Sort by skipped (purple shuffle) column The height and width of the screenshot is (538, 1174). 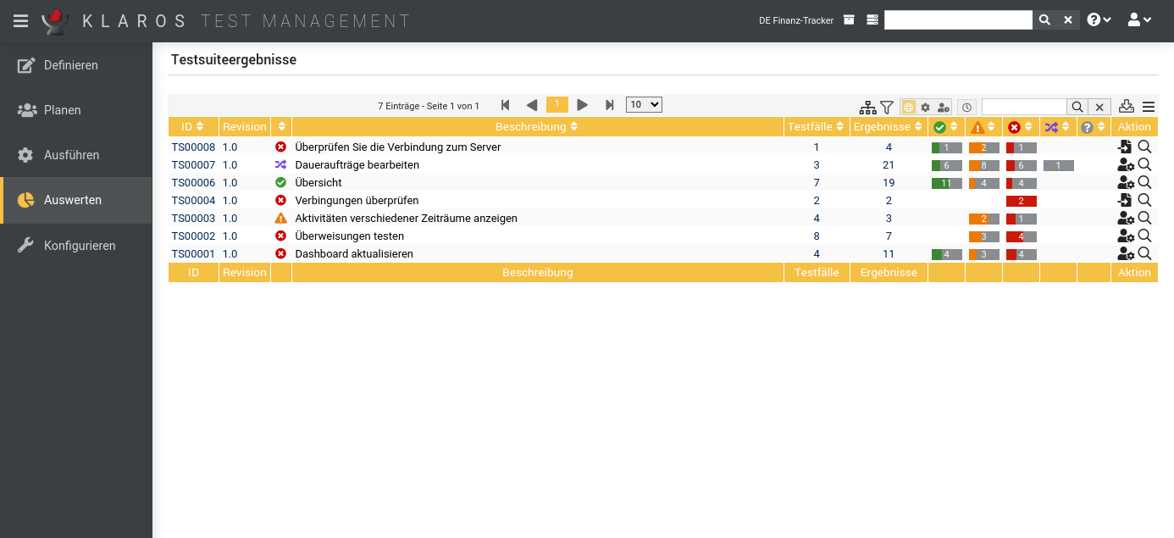[1058, 127]
